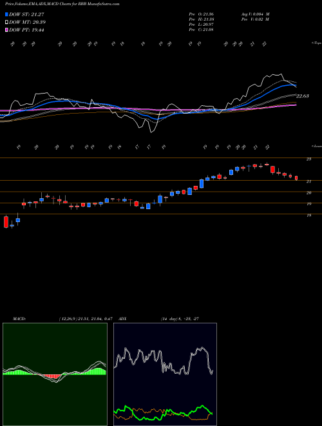Click the 'Avg V: 0.004 M' volume text
Viewport: 322px width, 426px height.
click(x=256, y=14)
